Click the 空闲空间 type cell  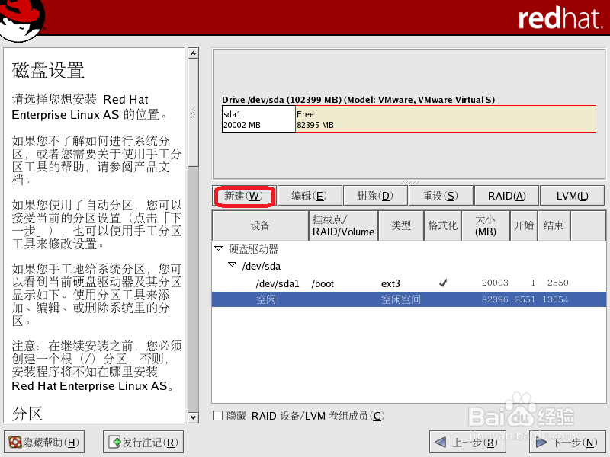click(x=401, y=299)
